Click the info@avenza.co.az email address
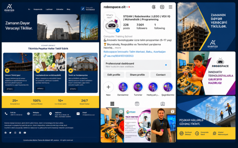 89,115
